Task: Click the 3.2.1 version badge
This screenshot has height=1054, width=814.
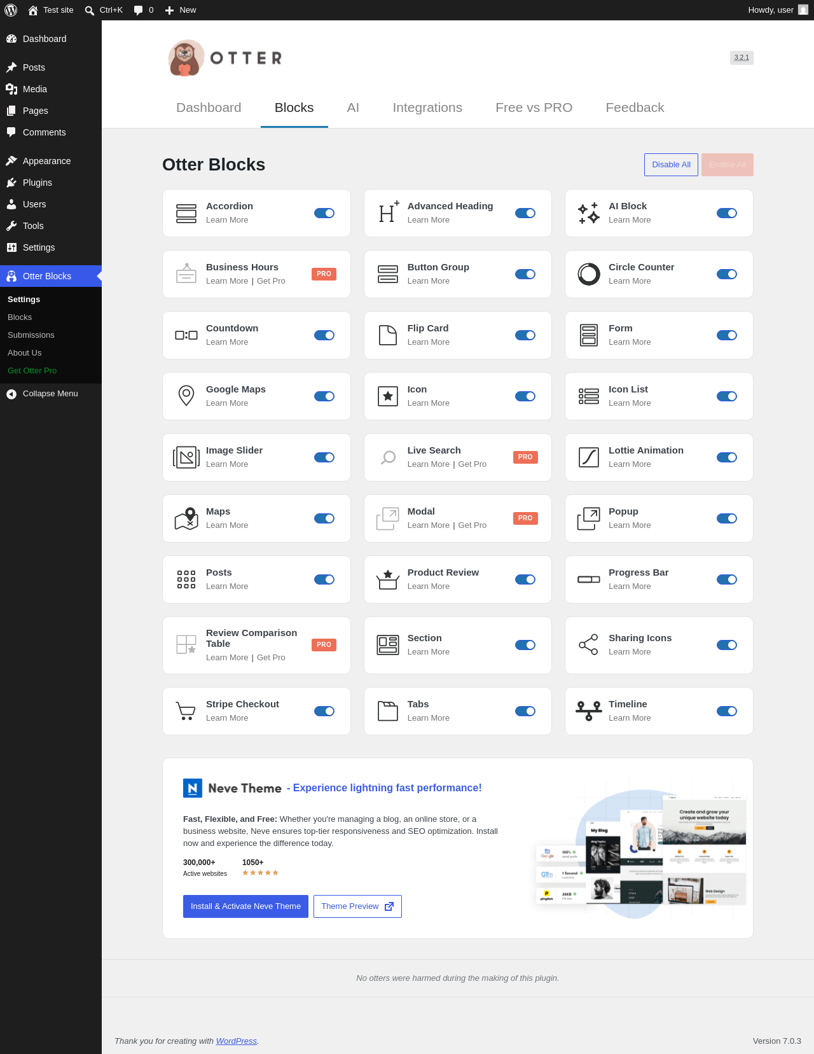Action: pyautogui.click(x=742, y=58)
